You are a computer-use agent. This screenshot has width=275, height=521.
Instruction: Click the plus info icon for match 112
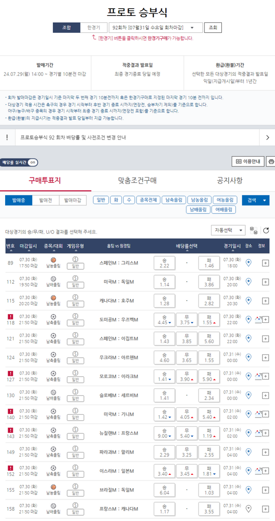click(266, 282)
